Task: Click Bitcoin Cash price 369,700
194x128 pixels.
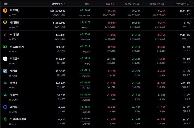Action: pyautogui.click(x=60, y=47)
